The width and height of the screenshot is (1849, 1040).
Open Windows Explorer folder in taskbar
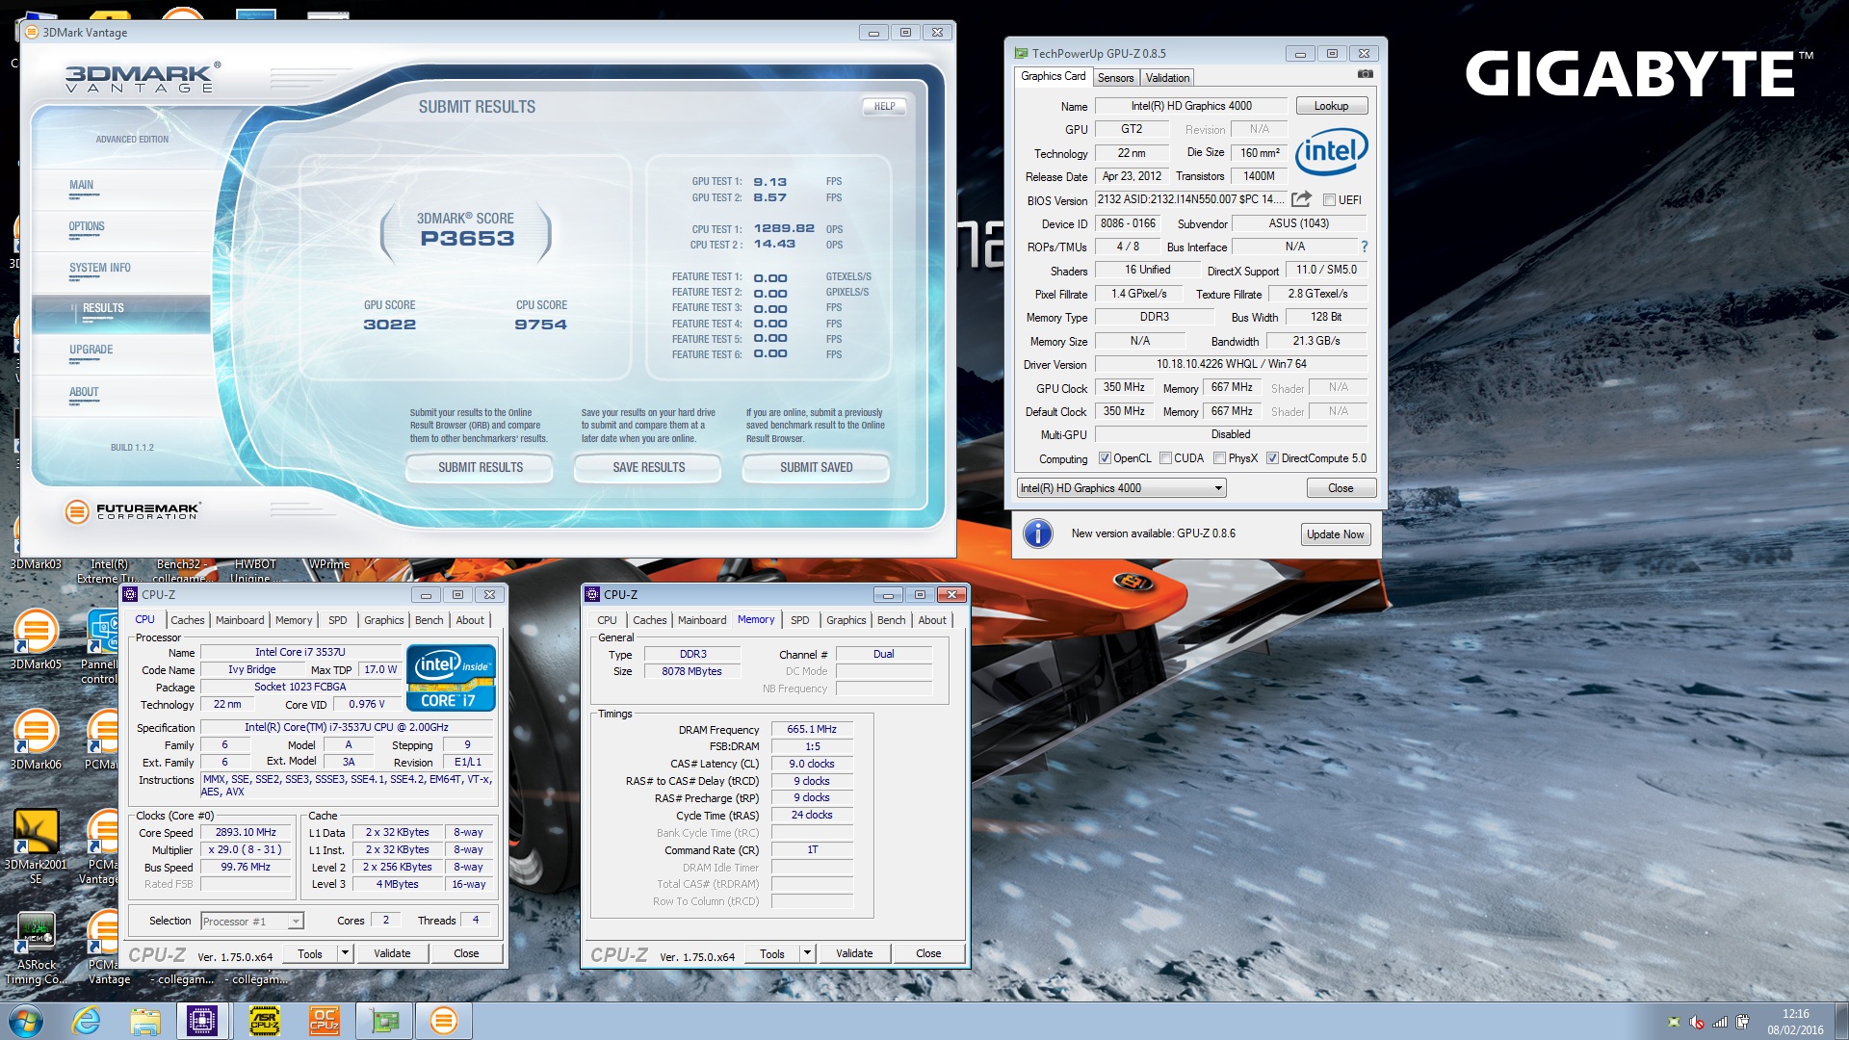145,1021
